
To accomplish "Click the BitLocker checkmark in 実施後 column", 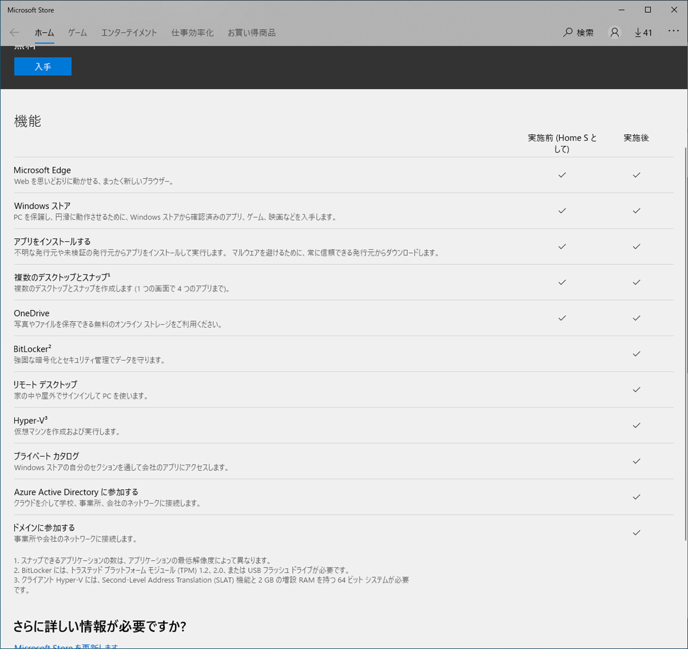I will [636, 354].
